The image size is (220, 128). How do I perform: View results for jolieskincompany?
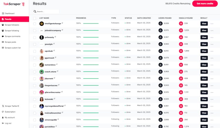(x=204, y=31)
